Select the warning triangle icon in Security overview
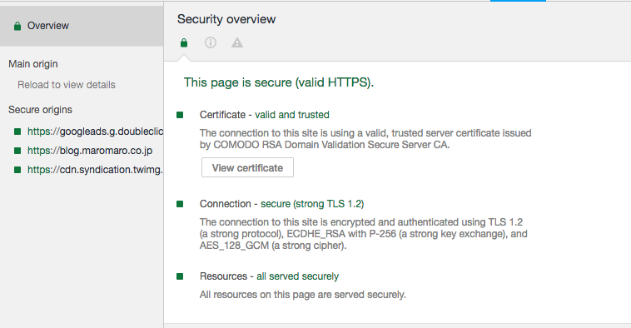 click(237, 42)
